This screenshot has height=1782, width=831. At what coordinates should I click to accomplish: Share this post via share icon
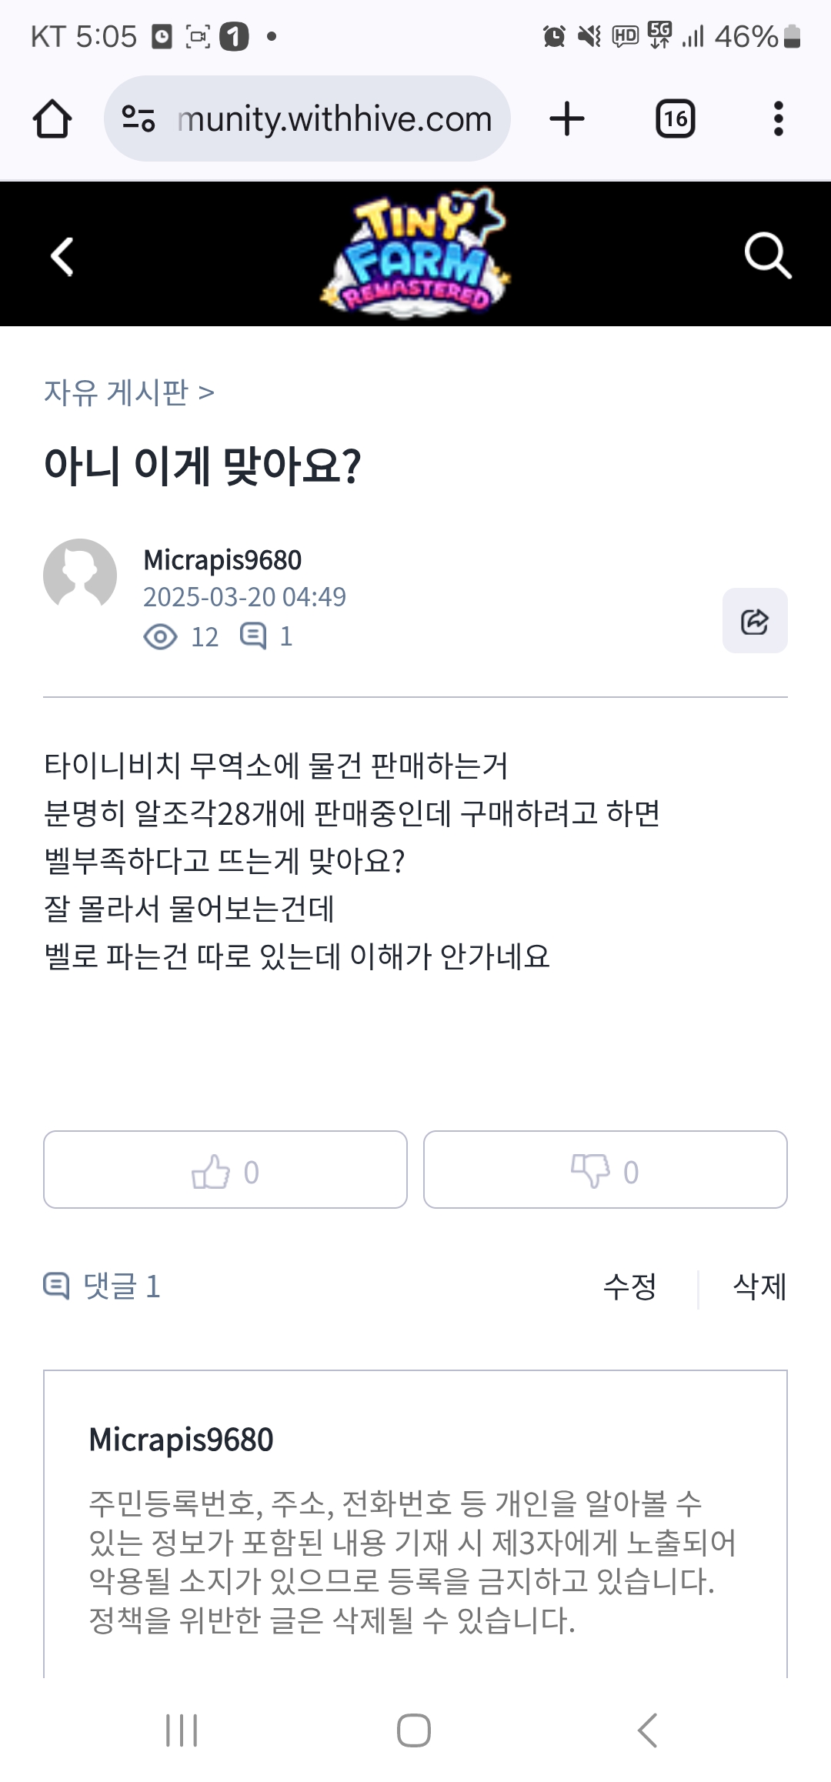[754, 621]
